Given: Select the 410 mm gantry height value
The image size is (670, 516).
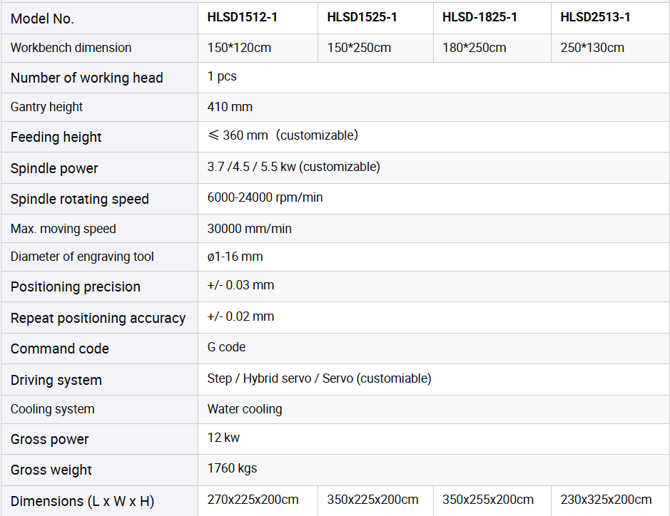Looking at the screenshot, I should [230, 107].
